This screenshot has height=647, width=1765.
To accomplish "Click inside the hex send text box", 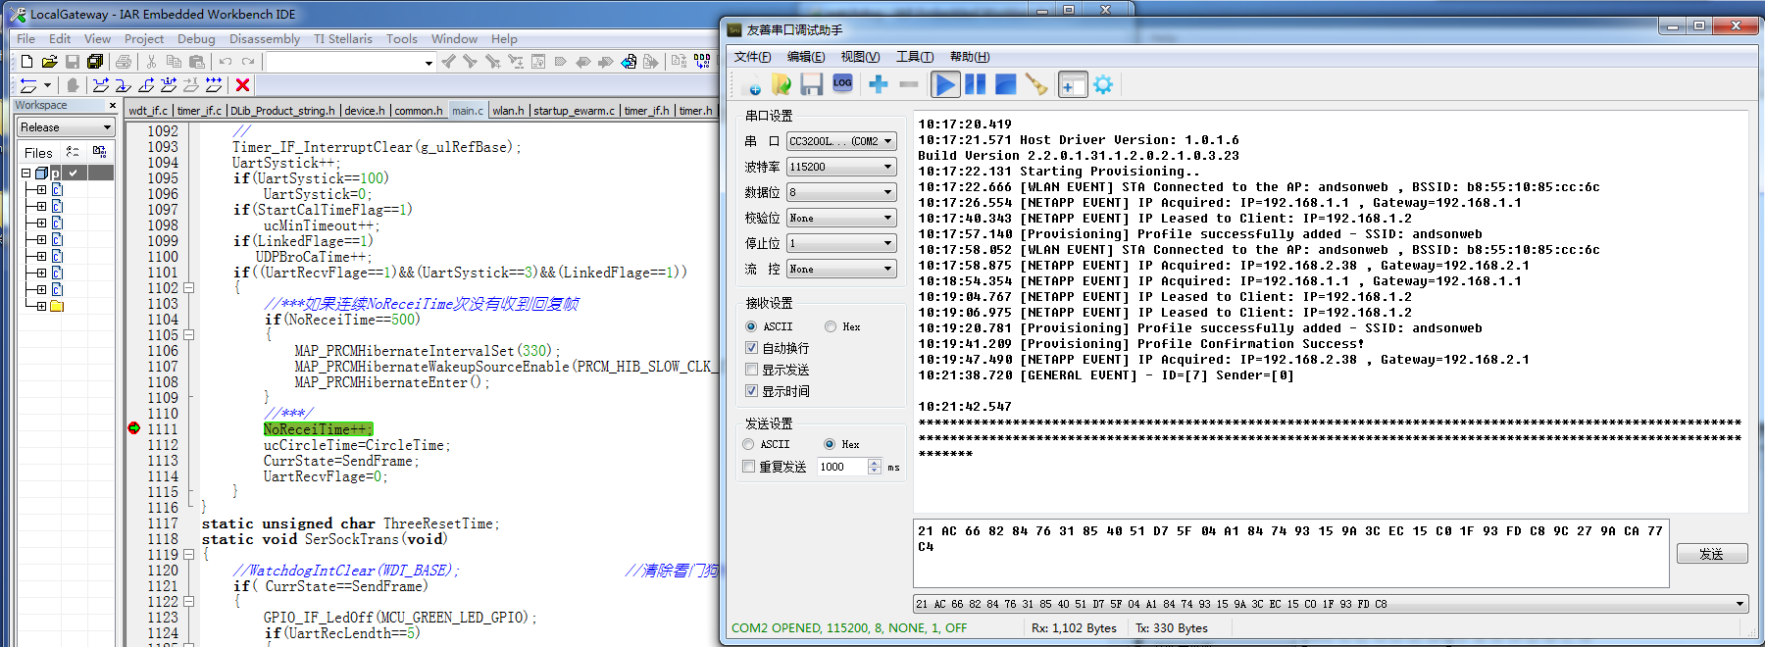I will click(x=1290, y=553).
